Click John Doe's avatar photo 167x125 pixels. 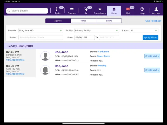[x=45, y=56]
